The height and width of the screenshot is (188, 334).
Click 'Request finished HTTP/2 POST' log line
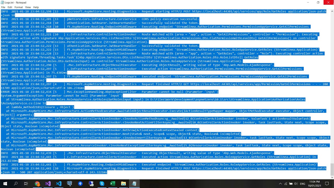[x=164, y=168]
